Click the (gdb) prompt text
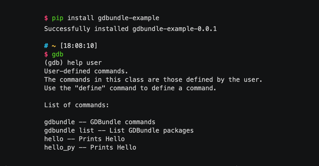Viewport: 319px width, 166px height. (54, 63)
